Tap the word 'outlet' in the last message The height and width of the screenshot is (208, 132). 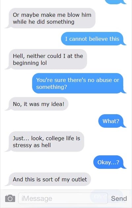click(79, 179)
